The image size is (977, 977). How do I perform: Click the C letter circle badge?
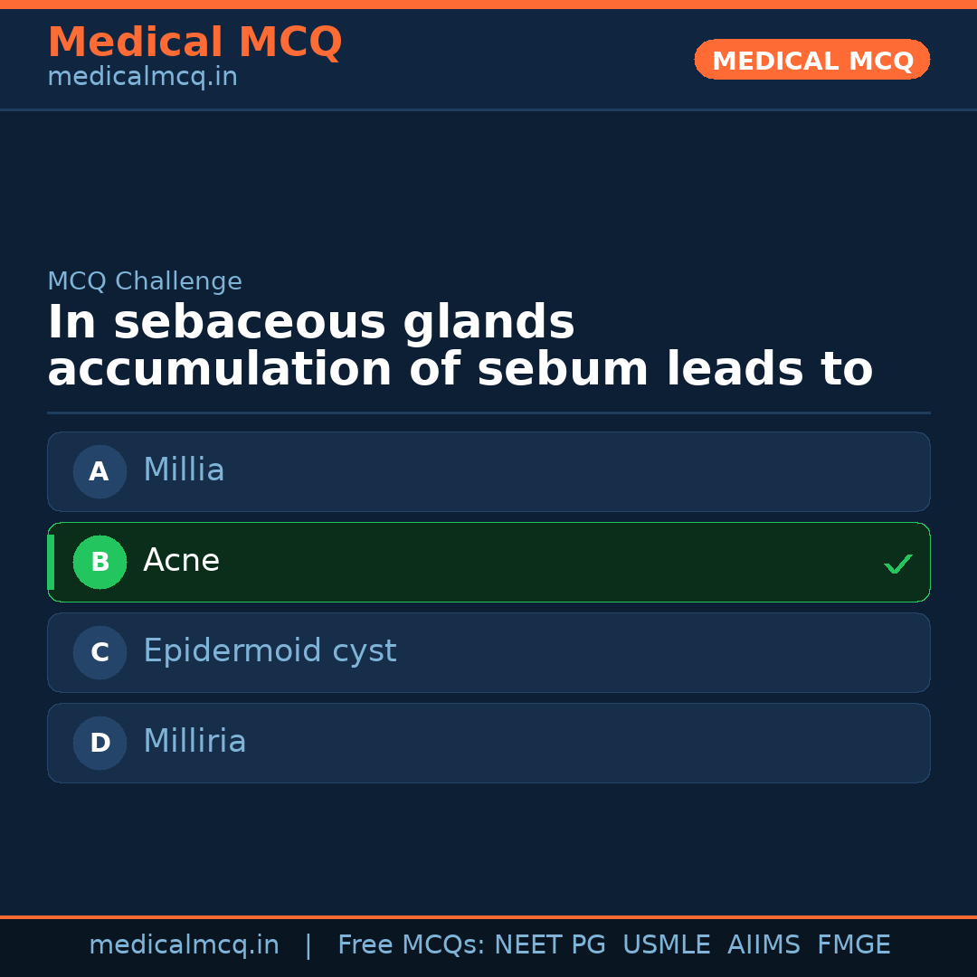pyautogui.click(x=100, y=652)
